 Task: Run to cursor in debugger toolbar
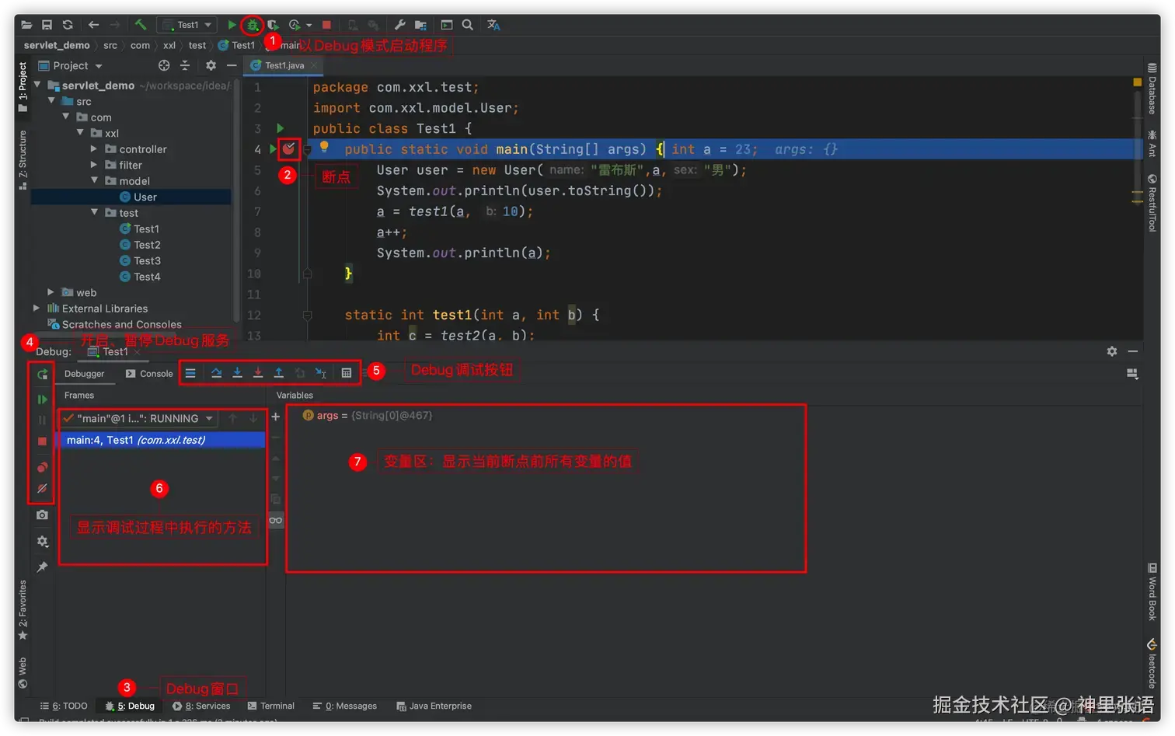click(320, 373)
